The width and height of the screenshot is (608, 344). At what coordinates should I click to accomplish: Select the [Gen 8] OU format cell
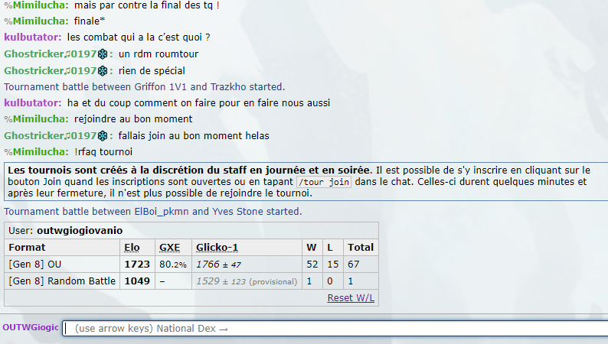pyautogui.click(x=62, y=264)
